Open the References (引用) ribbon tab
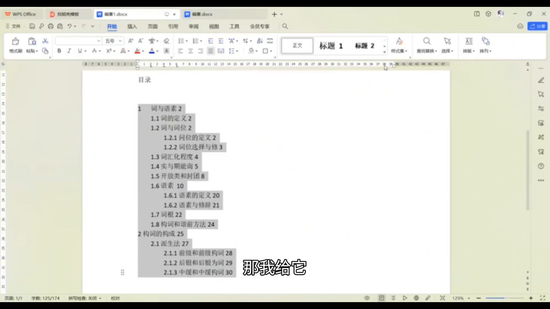Image resolution: width=550 pixels, height=309 pixels. [173, 26]
